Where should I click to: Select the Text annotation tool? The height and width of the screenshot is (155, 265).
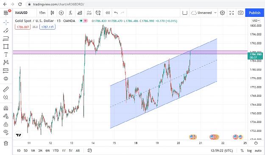pyautogui.click(x=6, y=54)
